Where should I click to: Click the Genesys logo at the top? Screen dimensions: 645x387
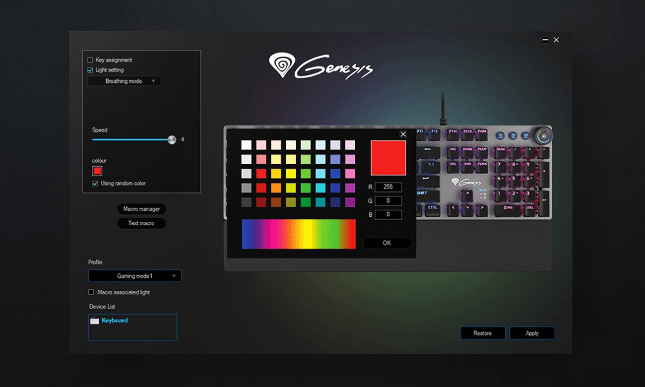pos(321,66)
